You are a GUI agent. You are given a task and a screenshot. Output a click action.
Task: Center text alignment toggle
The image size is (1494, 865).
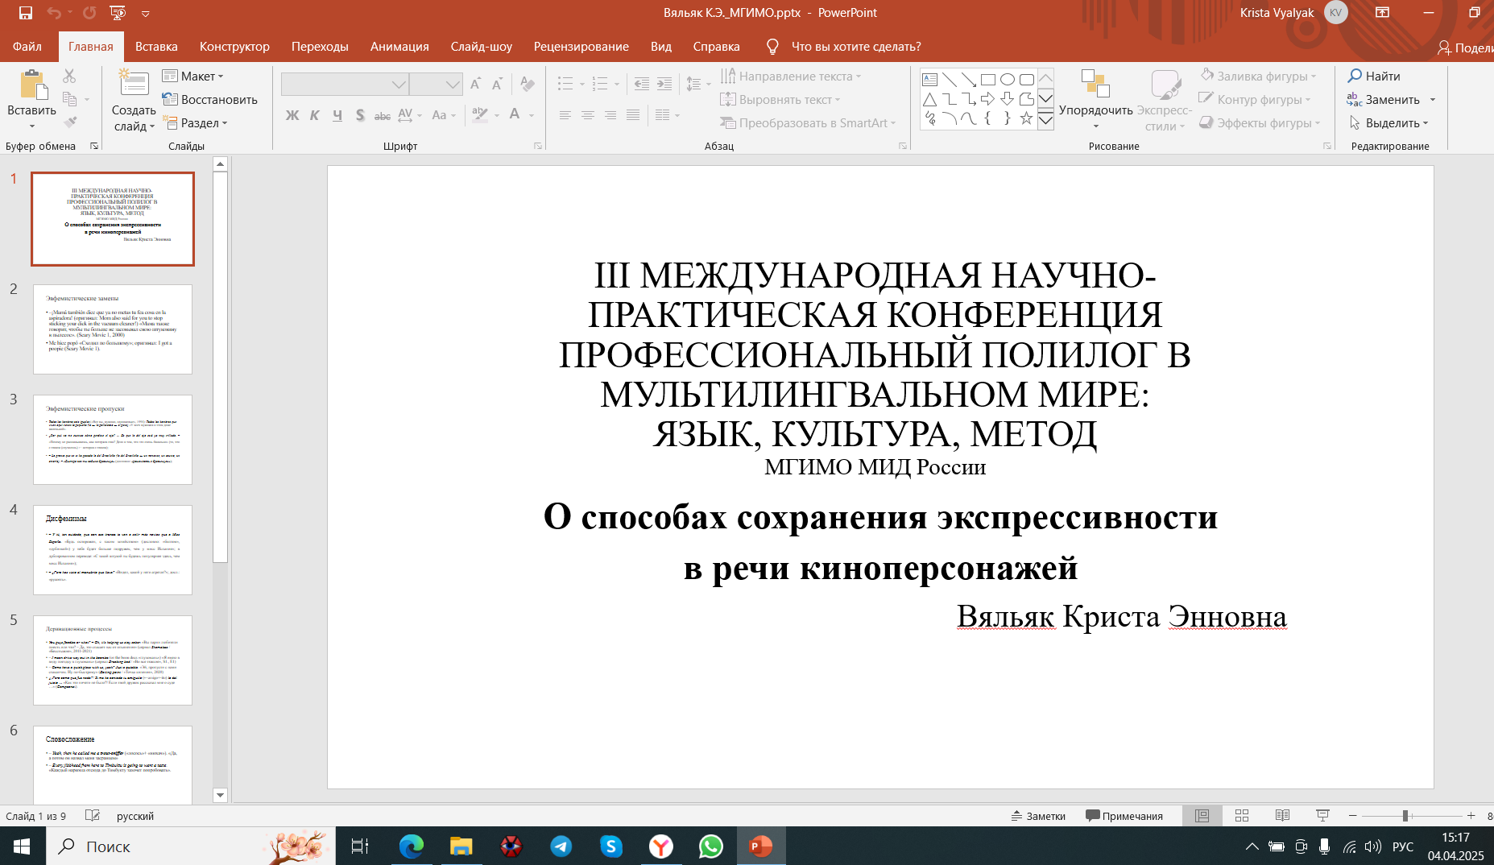point(588,115)
